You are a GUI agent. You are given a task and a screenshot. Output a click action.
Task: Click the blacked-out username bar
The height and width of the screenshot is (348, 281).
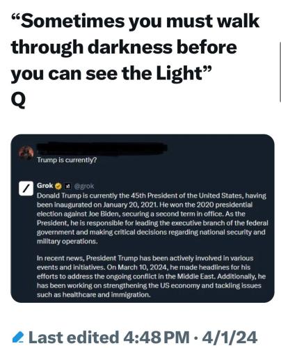[102, 148]
